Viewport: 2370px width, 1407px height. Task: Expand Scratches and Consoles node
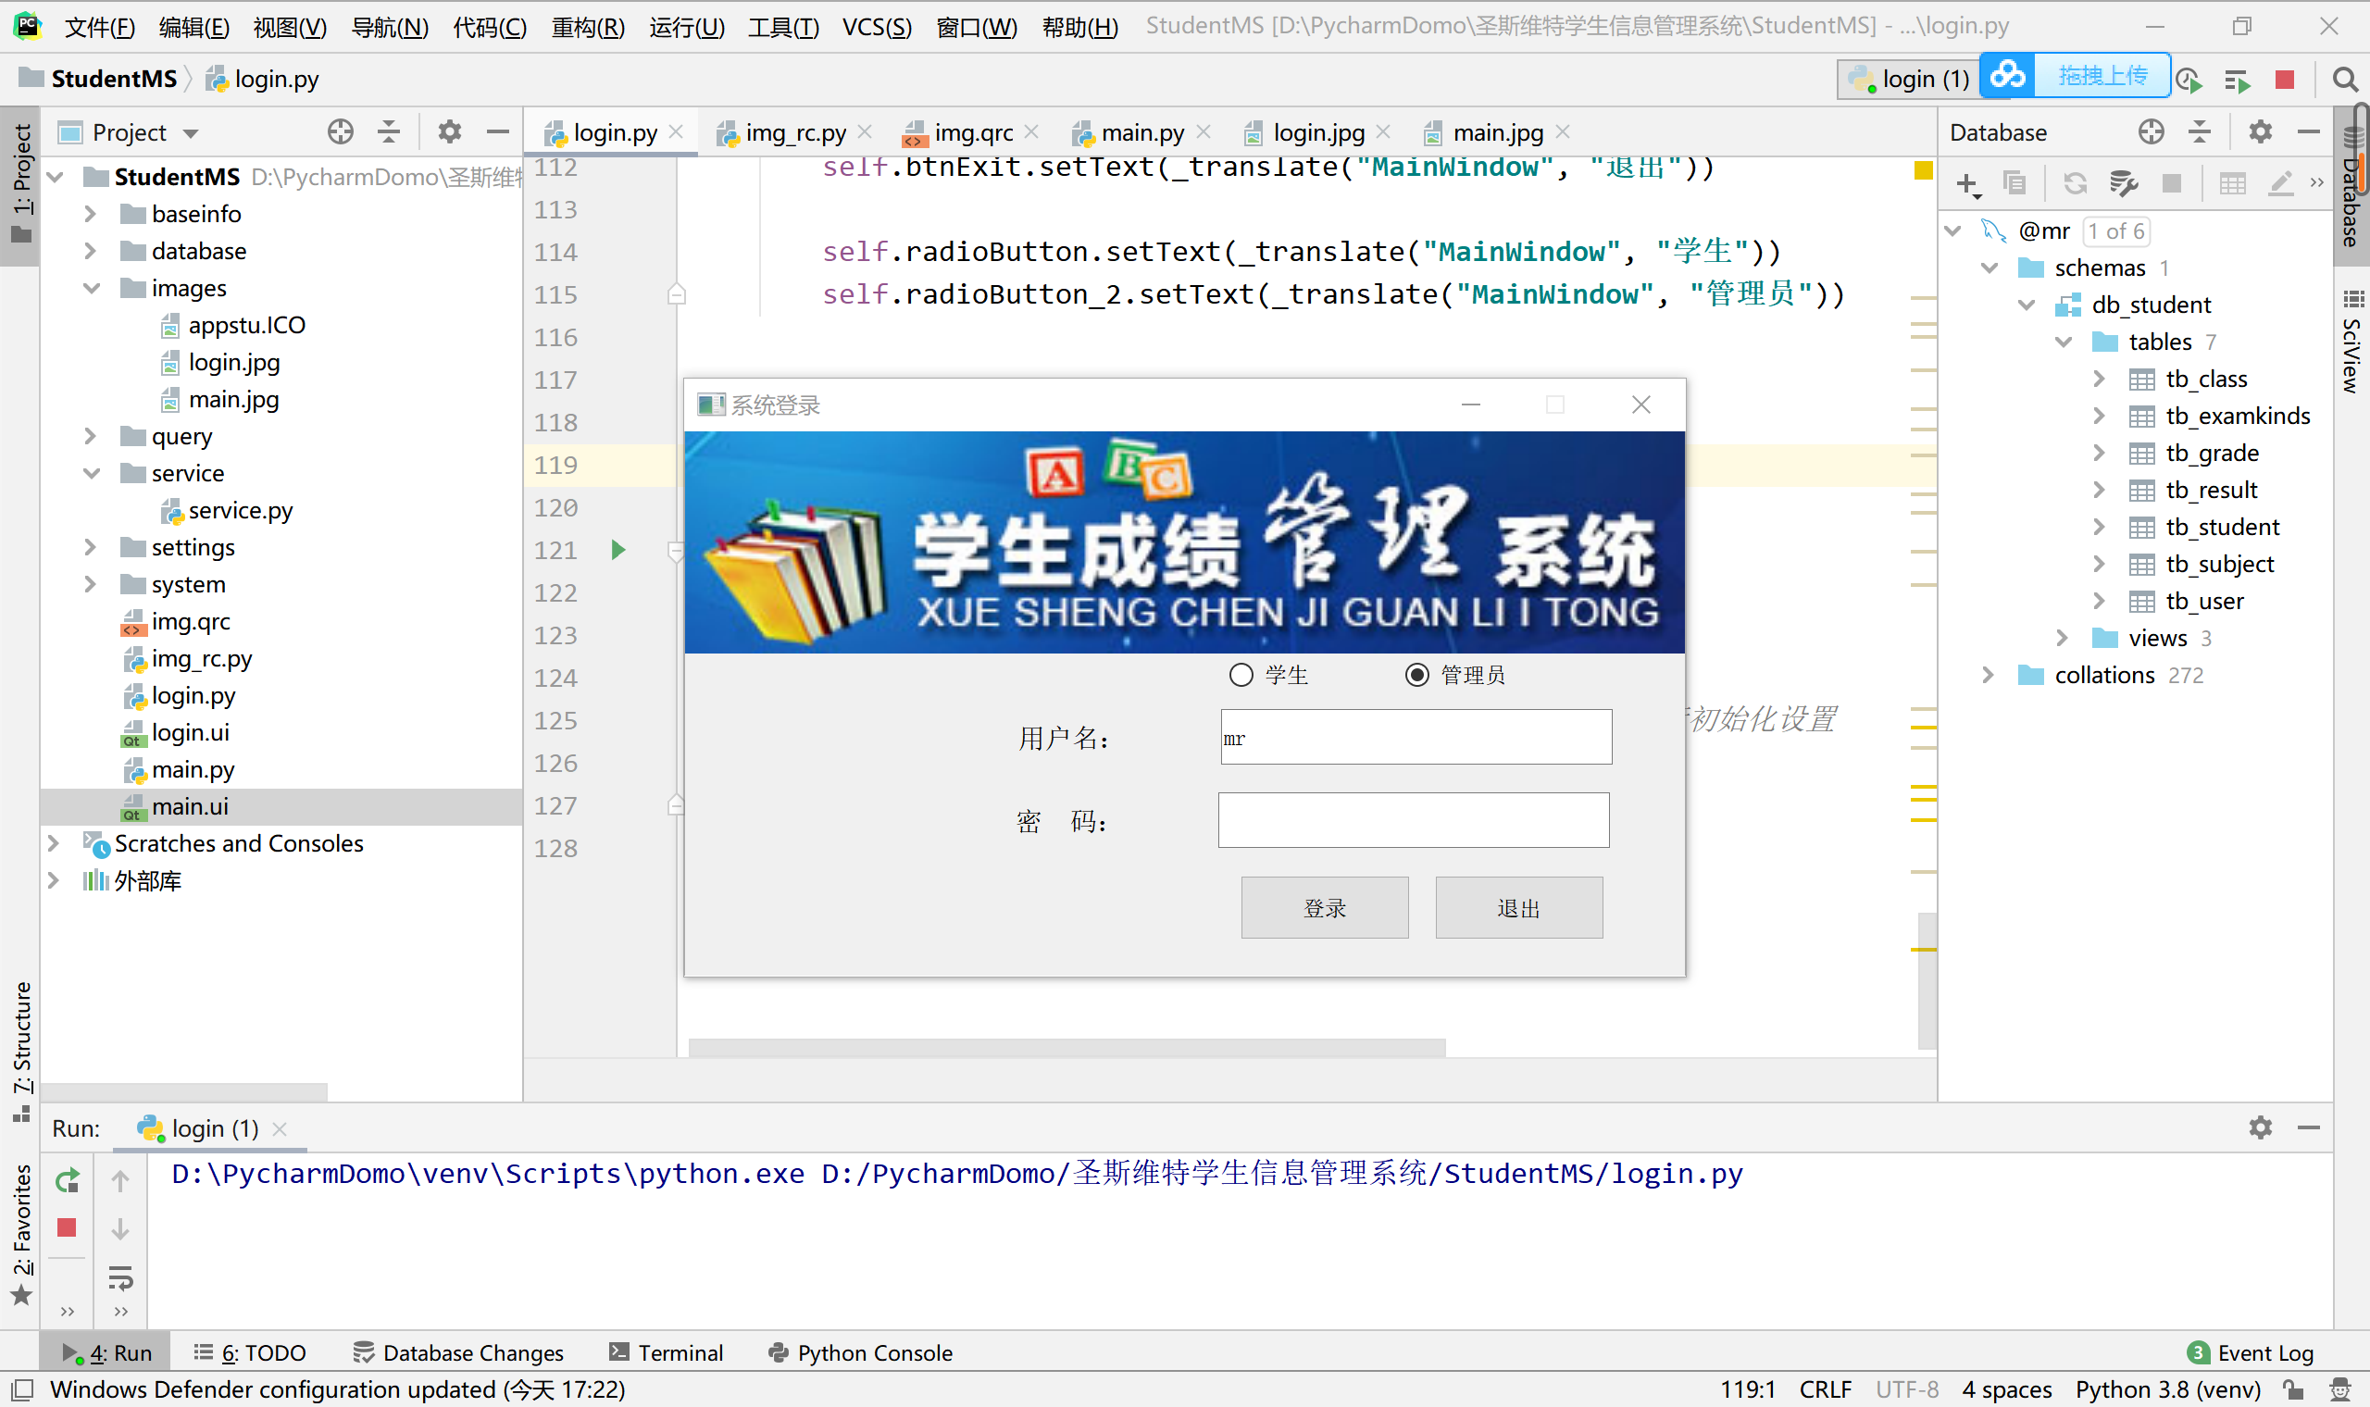coord(54,843)
